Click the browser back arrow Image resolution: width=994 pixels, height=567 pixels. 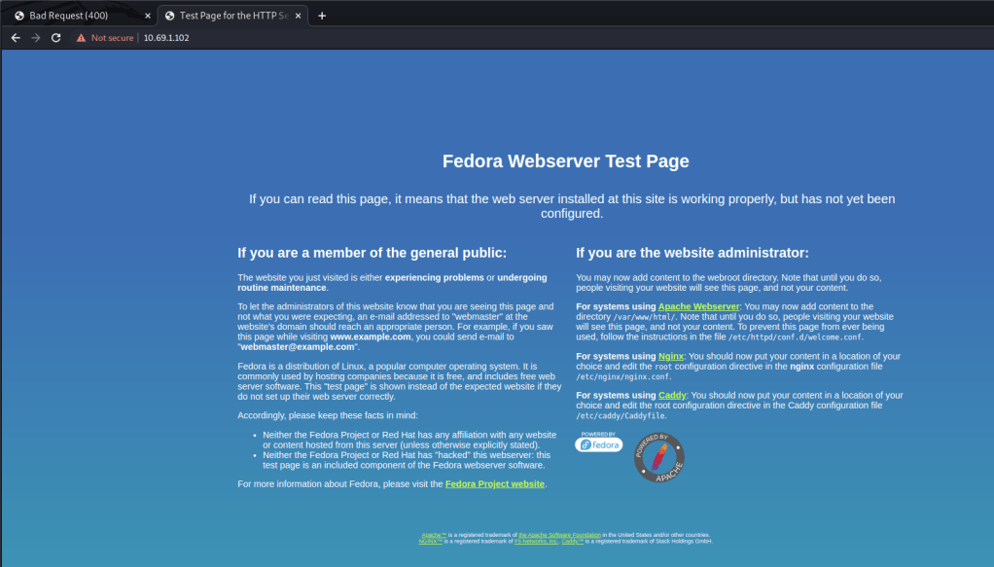point(16,37)
